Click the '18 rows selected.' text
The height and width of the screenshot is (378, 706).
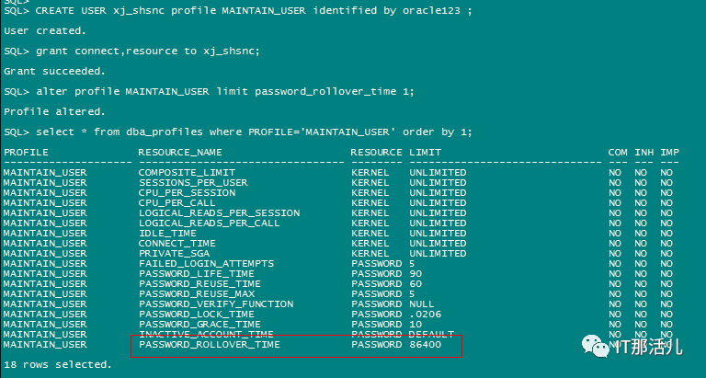pyautogui.click(x=56, y=365)
